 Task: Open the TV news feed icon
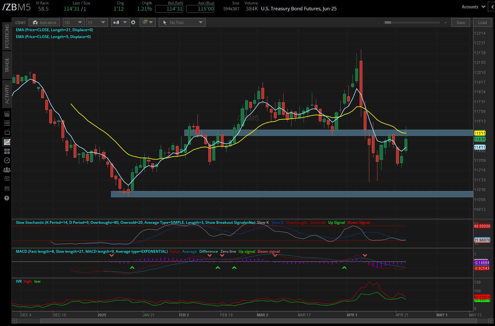coord(7,132)
